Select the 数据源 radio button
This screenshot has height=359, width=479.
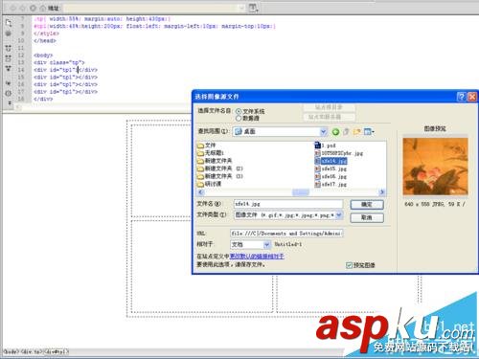click(x=239, y=119)
